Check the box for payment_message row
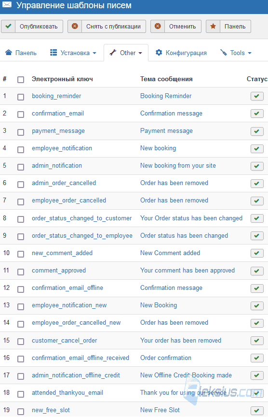 click(x=21, y=132)
